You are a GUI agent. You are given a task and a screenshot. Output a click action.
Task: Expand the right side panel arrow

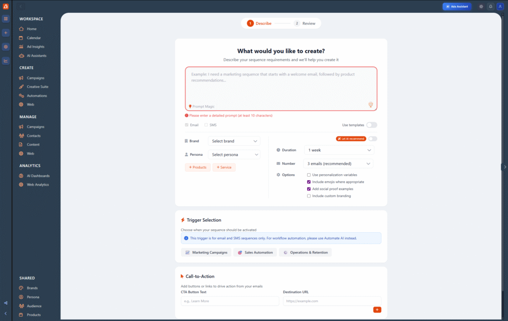(505, 167)
